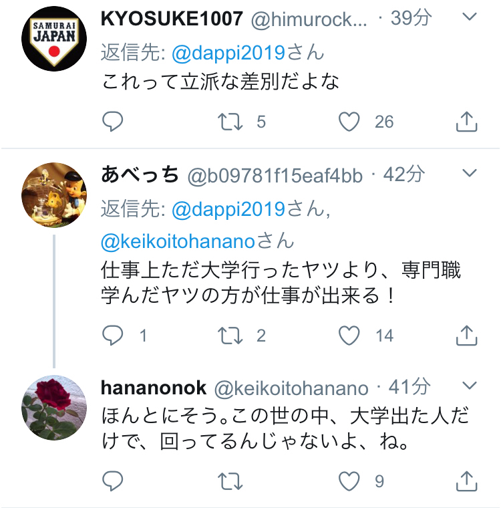Viewport: 501px width, 508px height.
Task: View hananonok's red rose avatar
Action: tap(54, 408)
